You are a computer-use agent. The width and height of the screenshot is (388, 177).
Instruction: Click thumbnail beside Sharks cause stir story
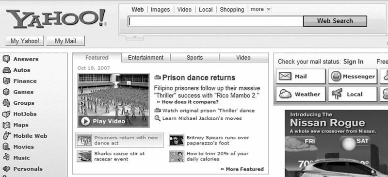(84, 156)
